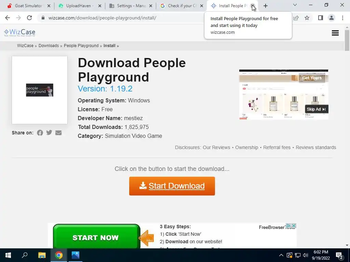Open the tab search dropdown arrow
Image resolution: width=350 pixels, height=262 pixels.
295,5
